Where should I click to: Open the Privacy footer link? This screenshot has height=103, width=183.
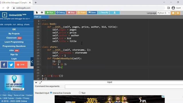(26, 98)
